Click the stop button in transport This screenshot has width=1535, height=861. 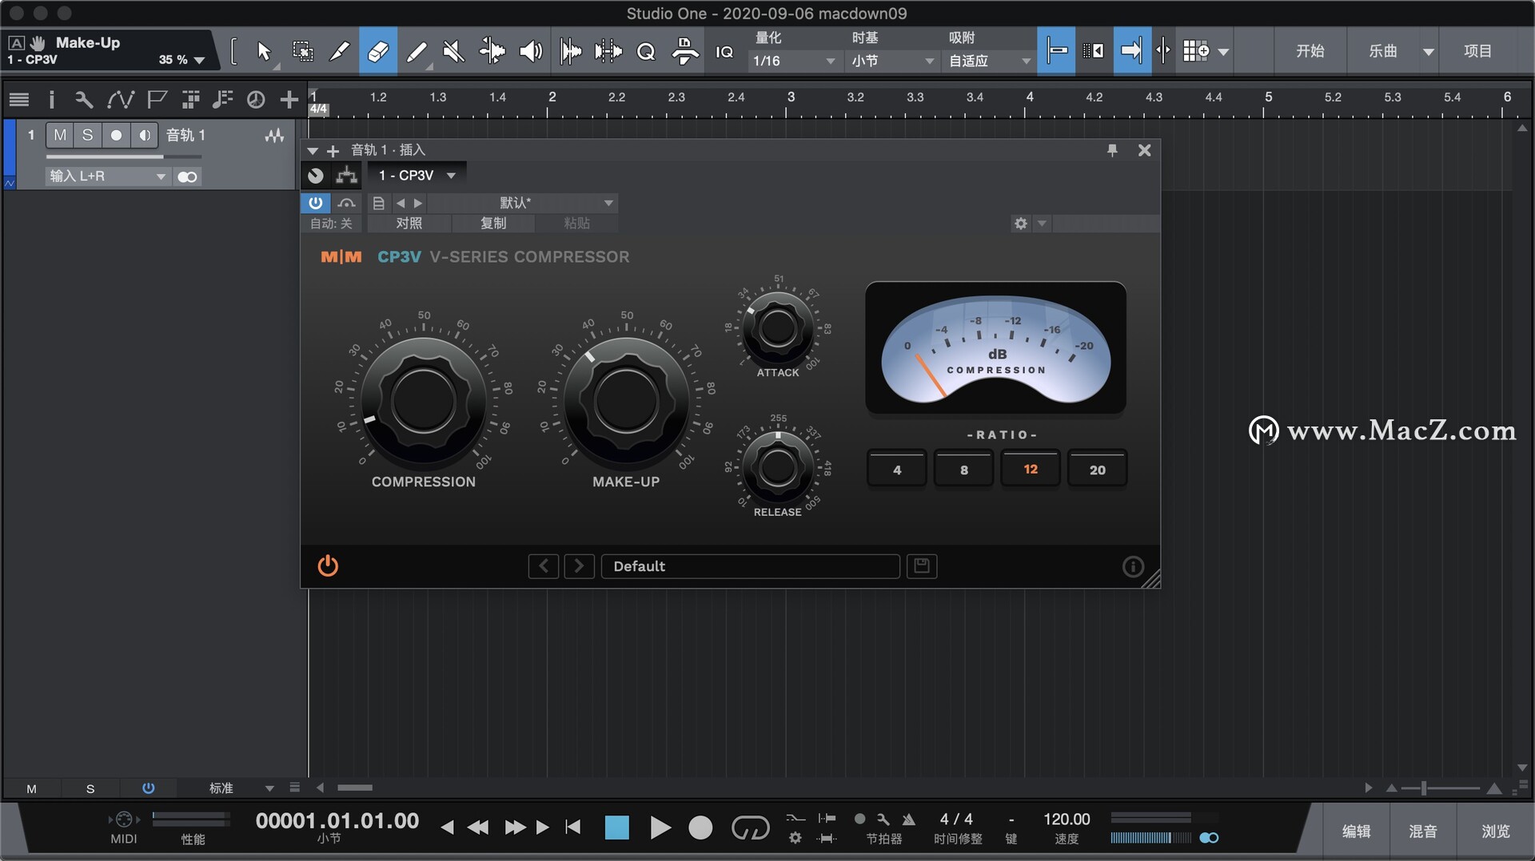(617, 827)
